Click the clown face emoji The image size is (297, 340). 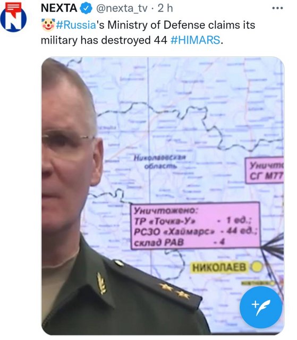(x=48, y=25)
